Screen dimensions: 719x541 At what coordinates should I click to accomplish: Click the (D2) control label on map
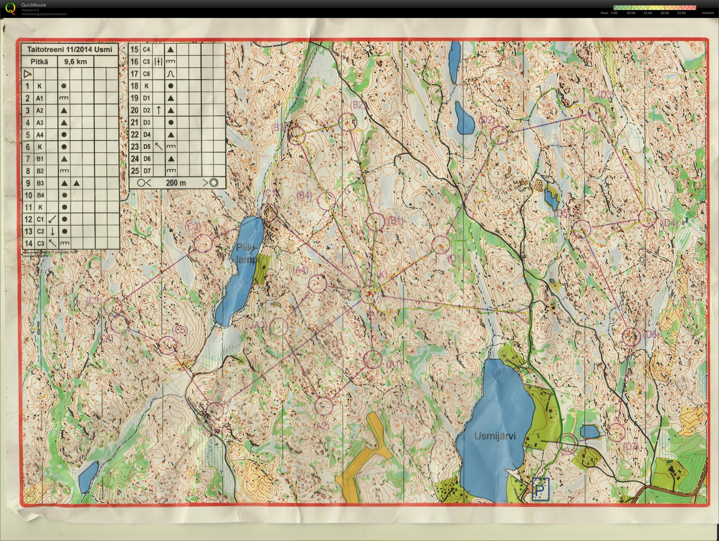pos(487,120)
